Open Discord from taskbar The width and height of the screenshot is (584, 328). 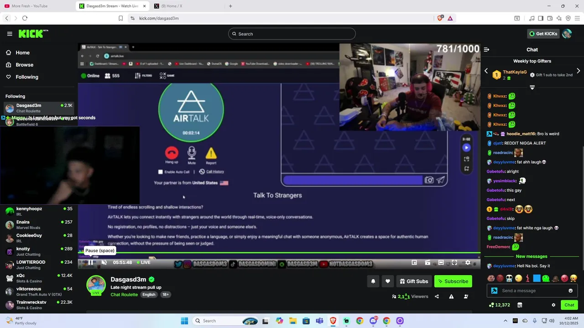tap(373, 321)
